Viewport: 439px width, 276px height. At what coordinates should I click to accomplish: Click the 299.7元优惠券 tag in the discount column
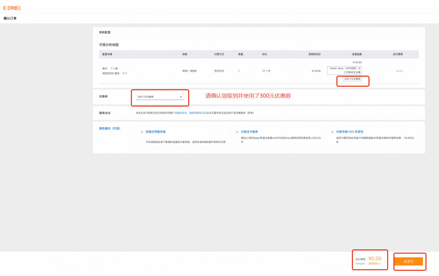352,79
